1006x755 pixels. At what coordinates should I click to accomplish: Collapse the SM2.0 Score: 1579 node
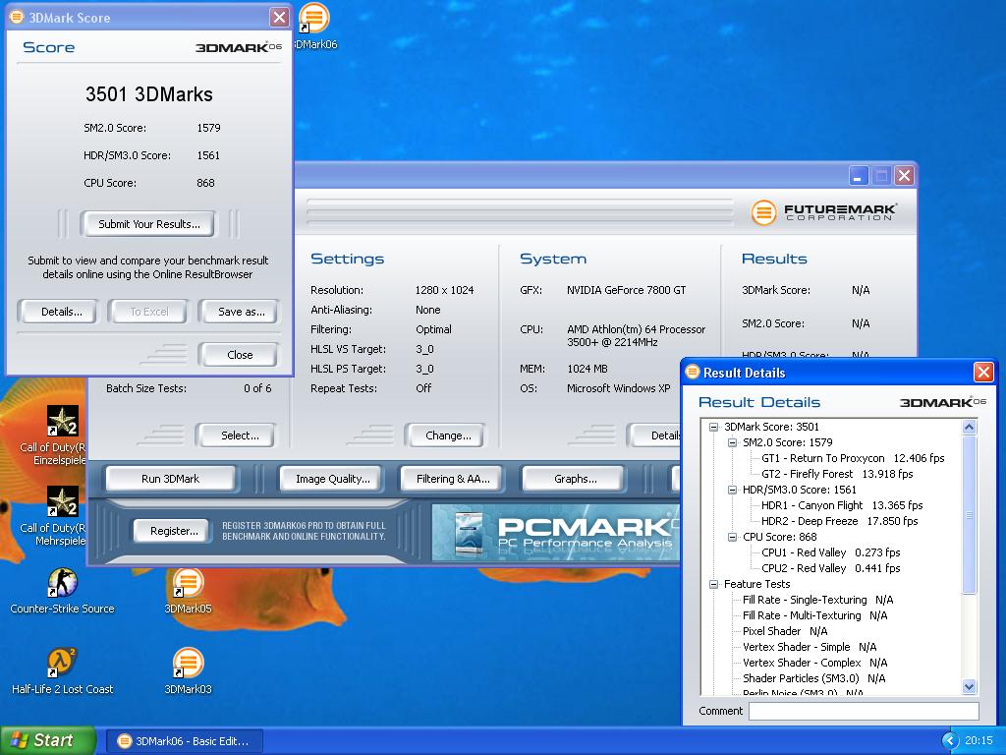click(x=732, y=442)
